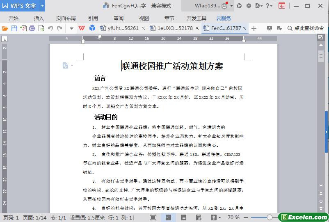Click the Wtao139... user account name
The image size is (329, 222).
[208, 6]
